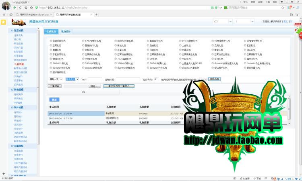Click the 下载 download icon in status bar
This screenshot has width=302, height=181.
257,179
